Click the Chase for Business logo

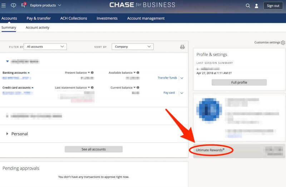tap(142, 5)
